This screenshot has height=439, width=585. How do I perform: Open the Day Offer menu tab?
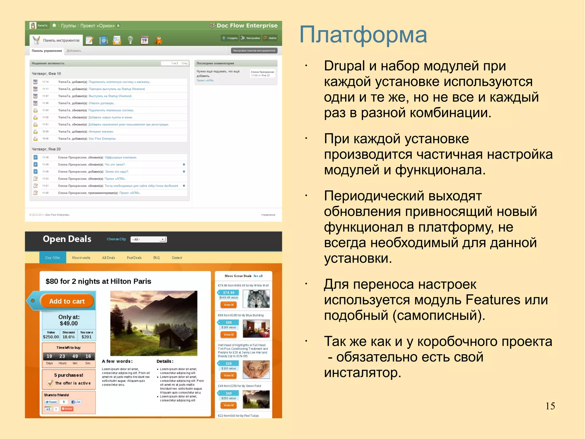point(53,258)
